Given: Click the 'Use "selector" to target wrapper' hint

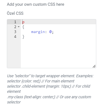Looking at the screenshot, I should [50, 76].
